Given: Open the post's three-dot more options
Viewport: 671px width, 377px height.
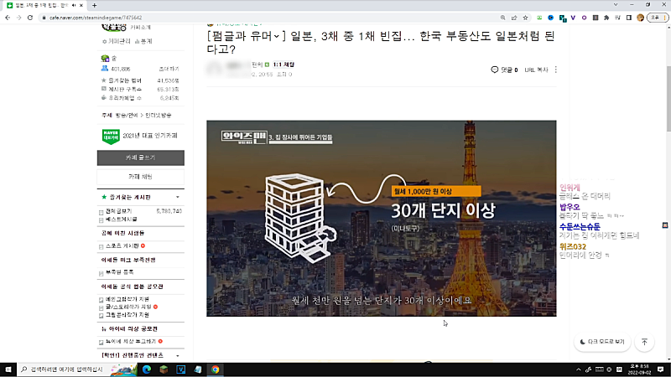Looking at the screenshot, I should 555,70.
